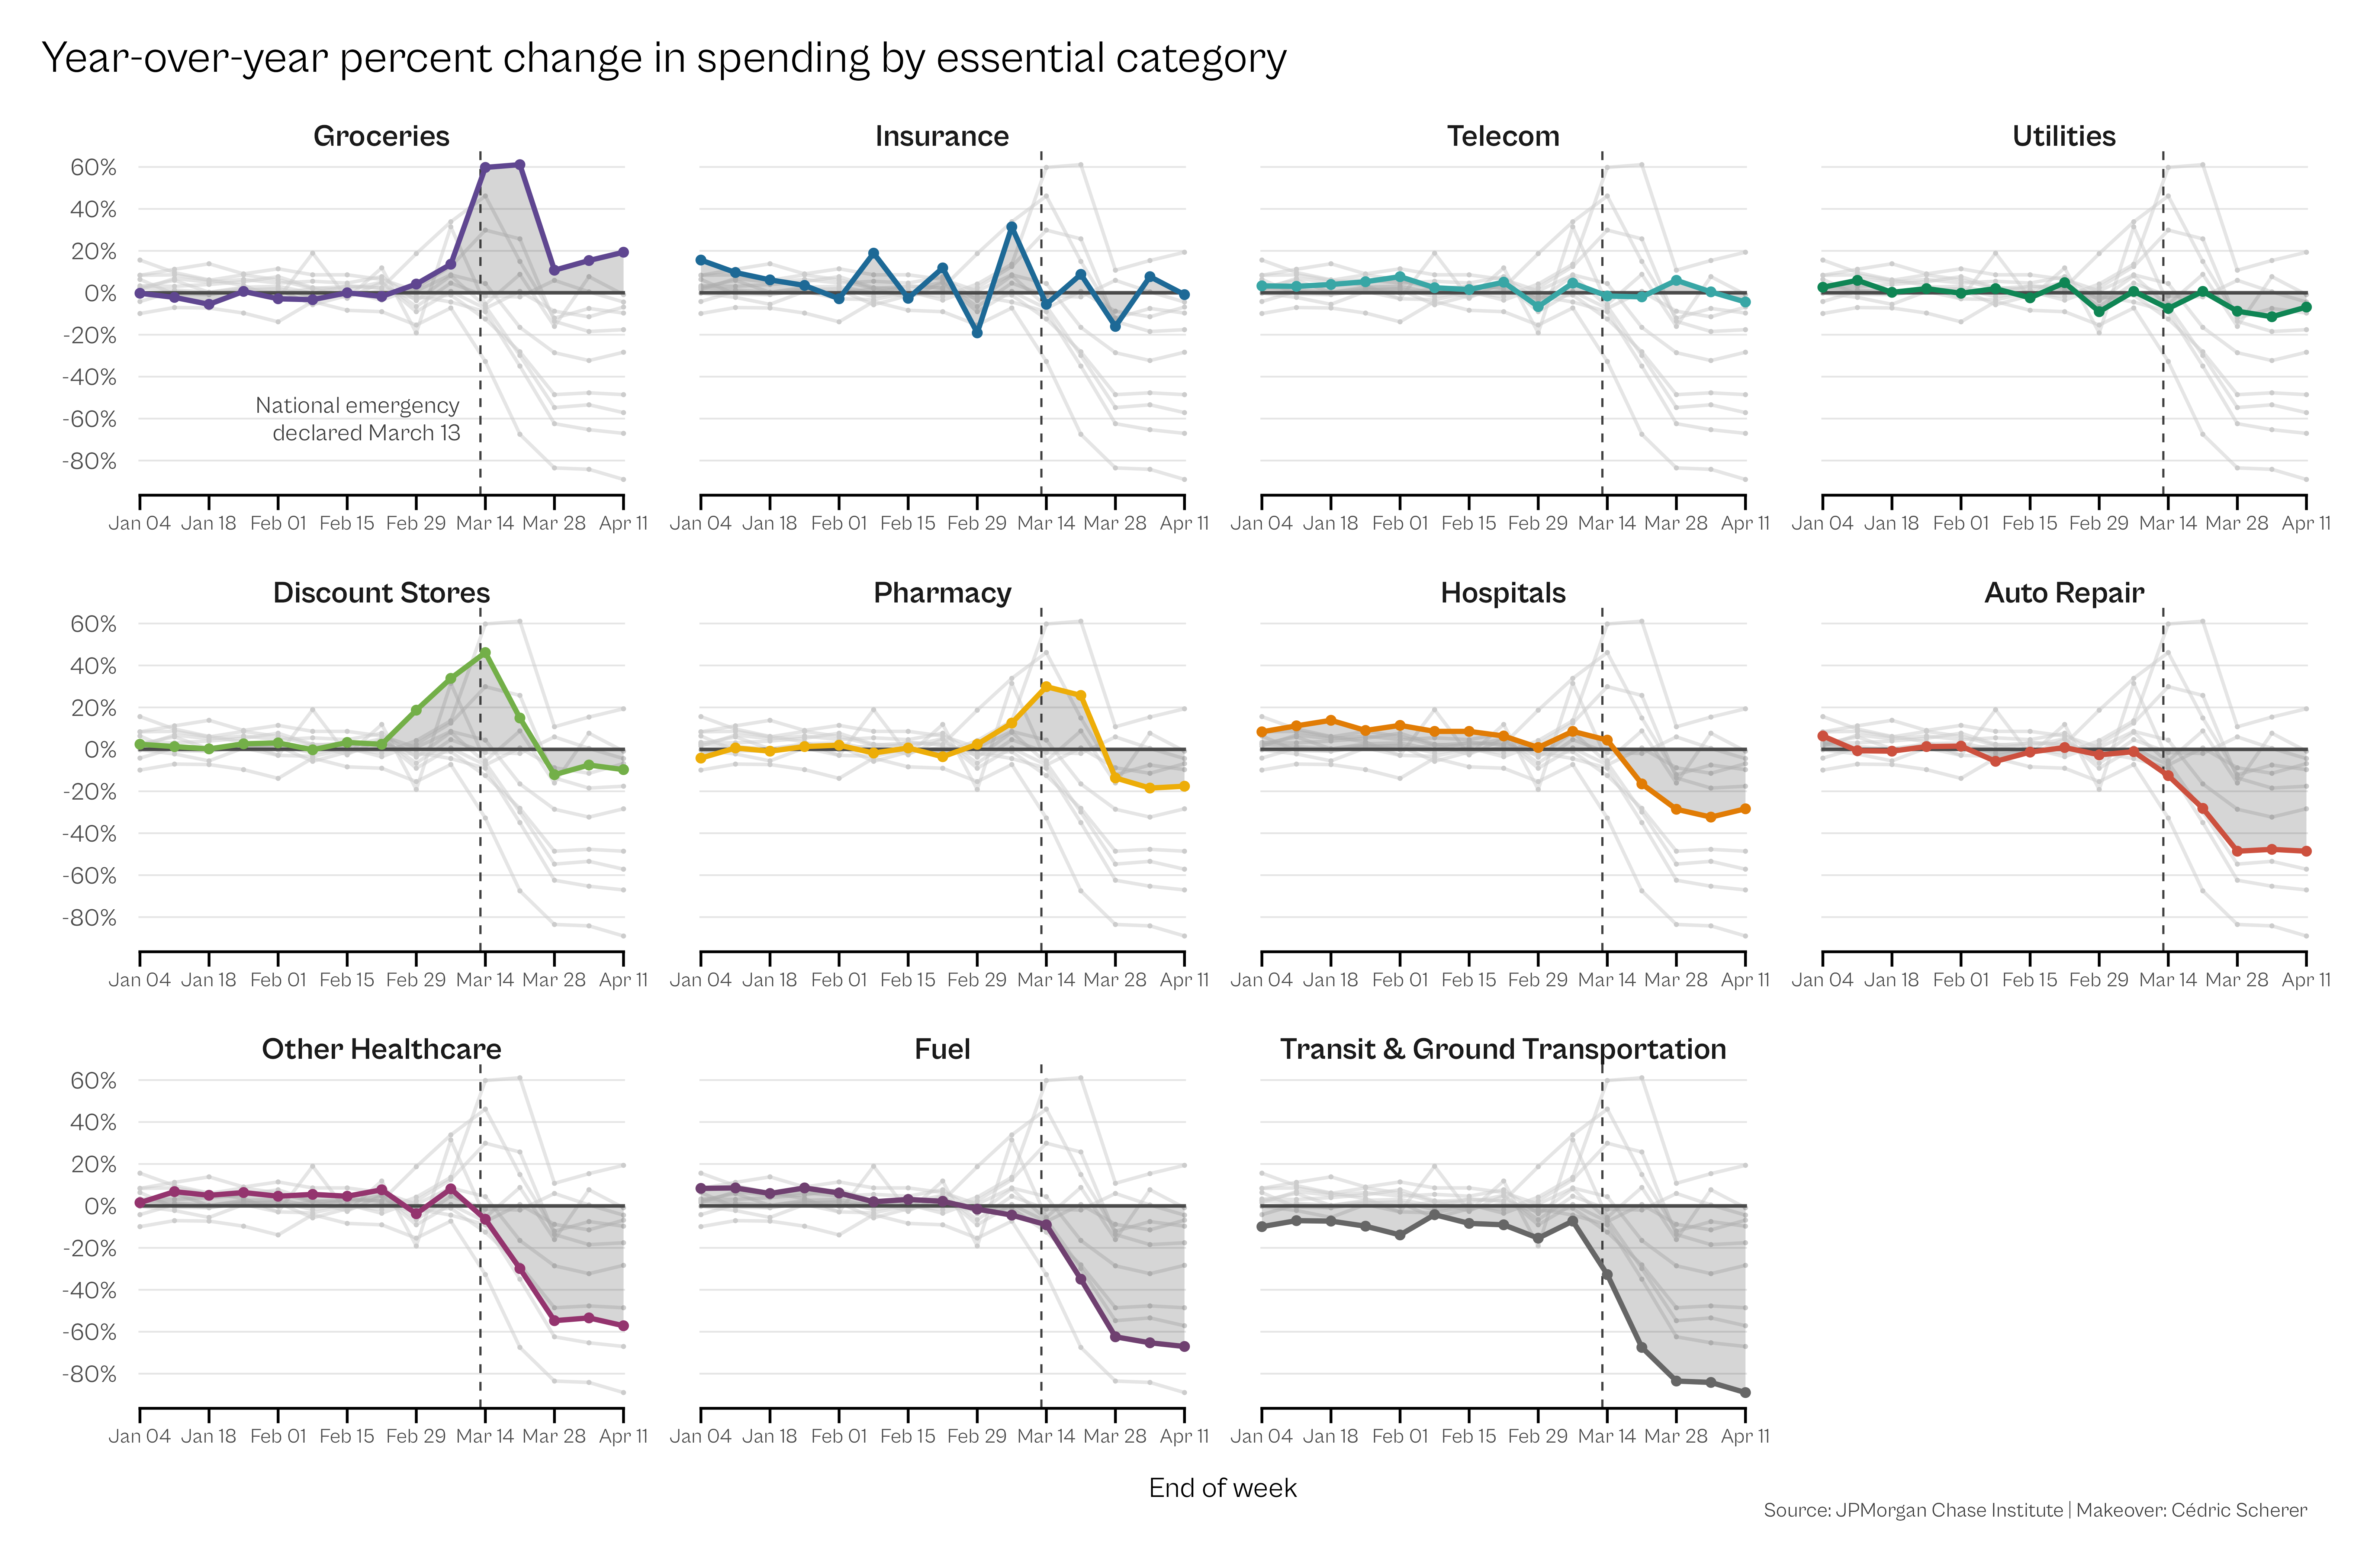Screen dimensions: 2380x1562
Task: Select the Discount Stores panel title
Action: [381, 593]
